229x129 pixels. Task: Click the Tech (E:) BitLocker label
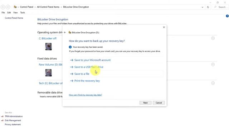pos(50,83)
